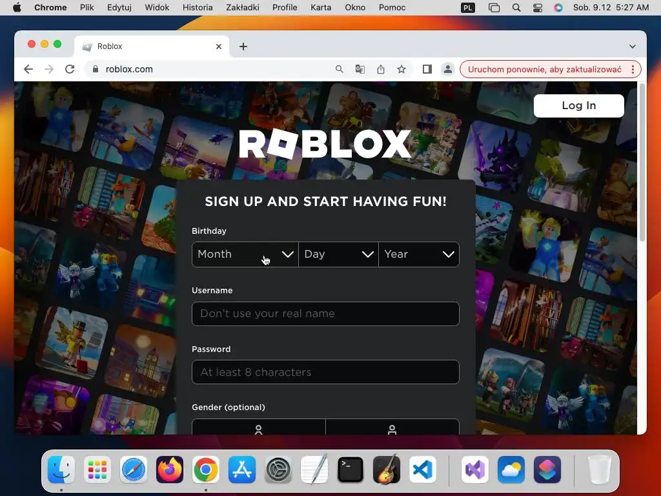This screenshot has width=661, height=496.
Task: Open the Day birthday dropdown
Action: [x=338, y=254]
